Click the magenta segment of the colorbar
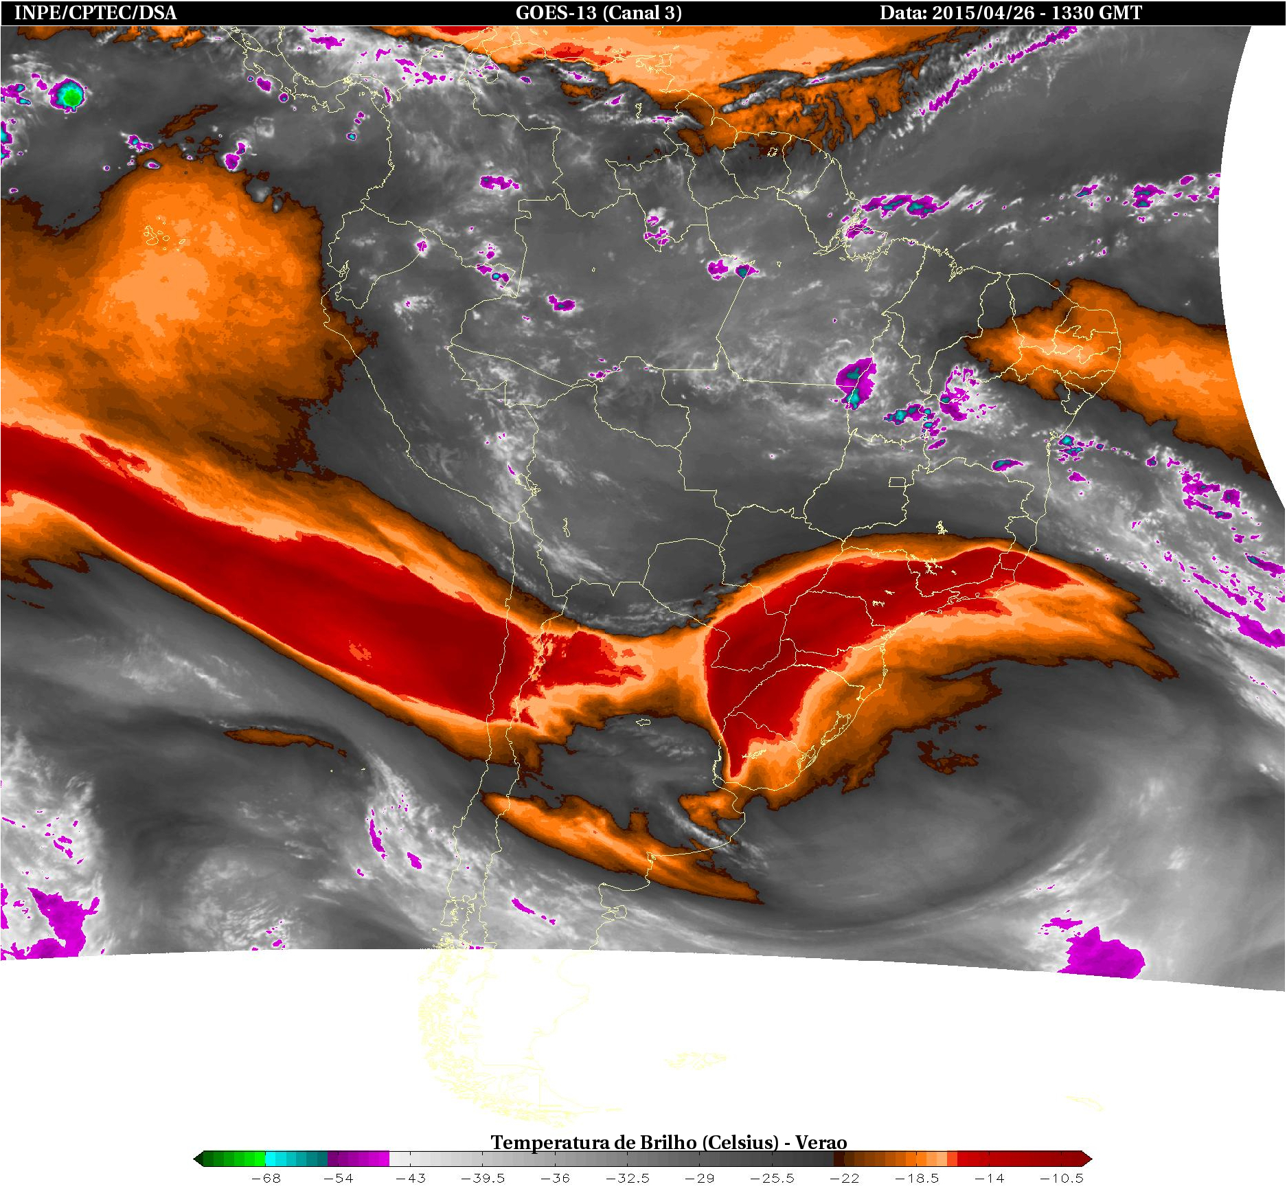 [358, 1159]
